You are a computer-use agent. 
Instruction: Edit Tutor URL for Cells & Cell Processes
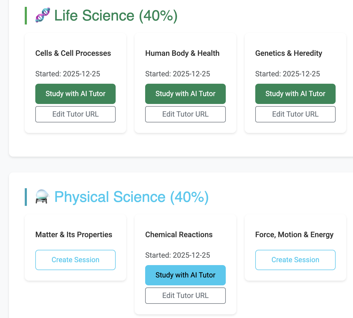click(75, 114)
